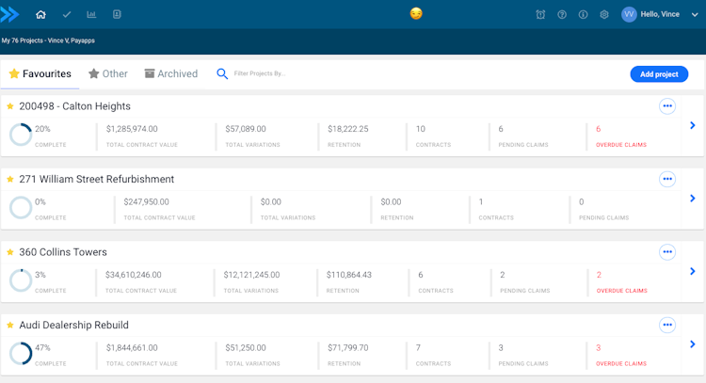Image resolution: width=706 pixels, height=383 pixels.
Task: Open more options for 271 William Street Refurbishment
Action: tap(667, 179)
